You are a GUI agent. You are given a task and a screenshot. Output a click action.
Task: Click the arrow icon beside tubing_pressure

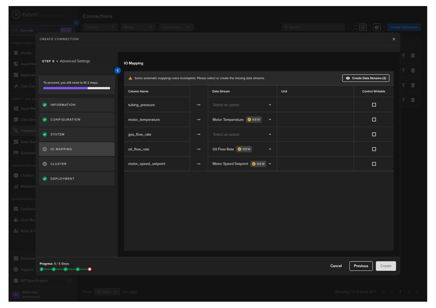[198, 105]
